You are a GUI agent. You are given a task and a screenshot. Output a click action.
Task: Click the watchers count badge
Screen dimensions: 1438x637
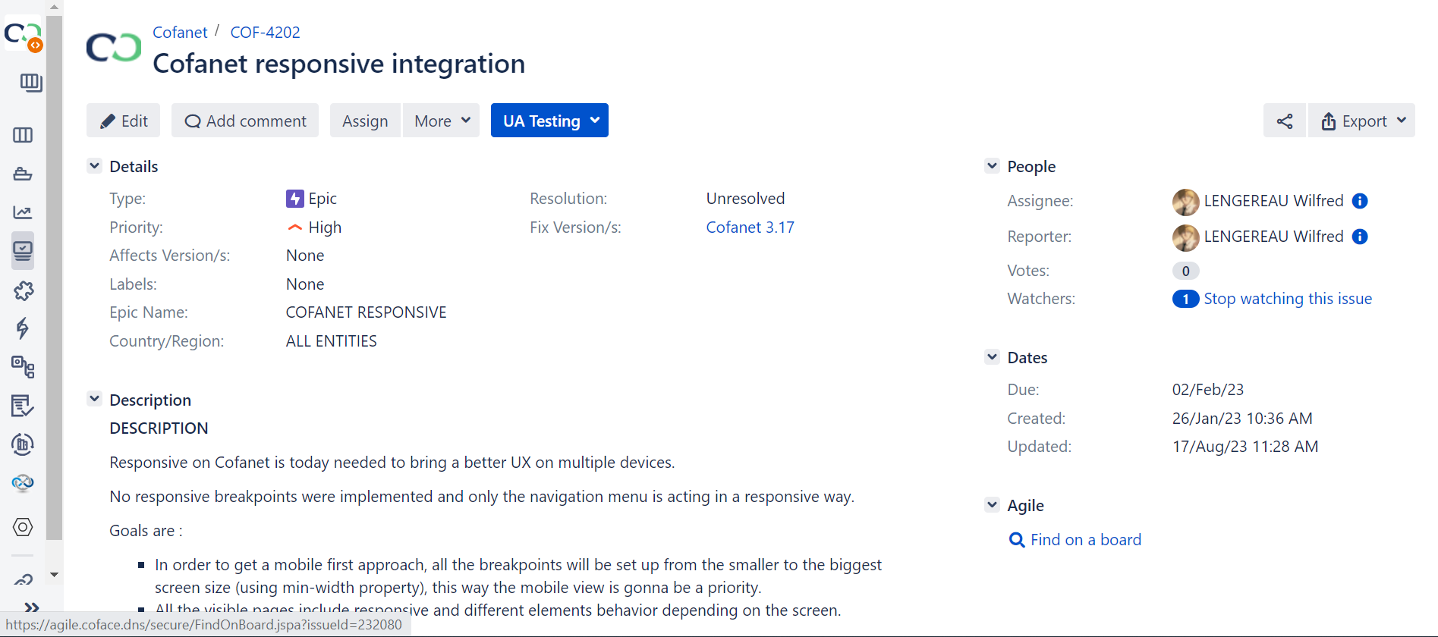1185,299
